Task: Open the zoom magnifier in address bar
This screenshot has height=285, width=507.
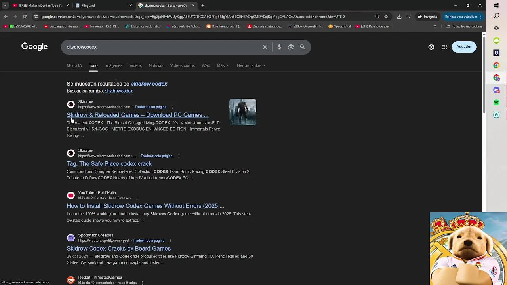Action: coord(377,17)
